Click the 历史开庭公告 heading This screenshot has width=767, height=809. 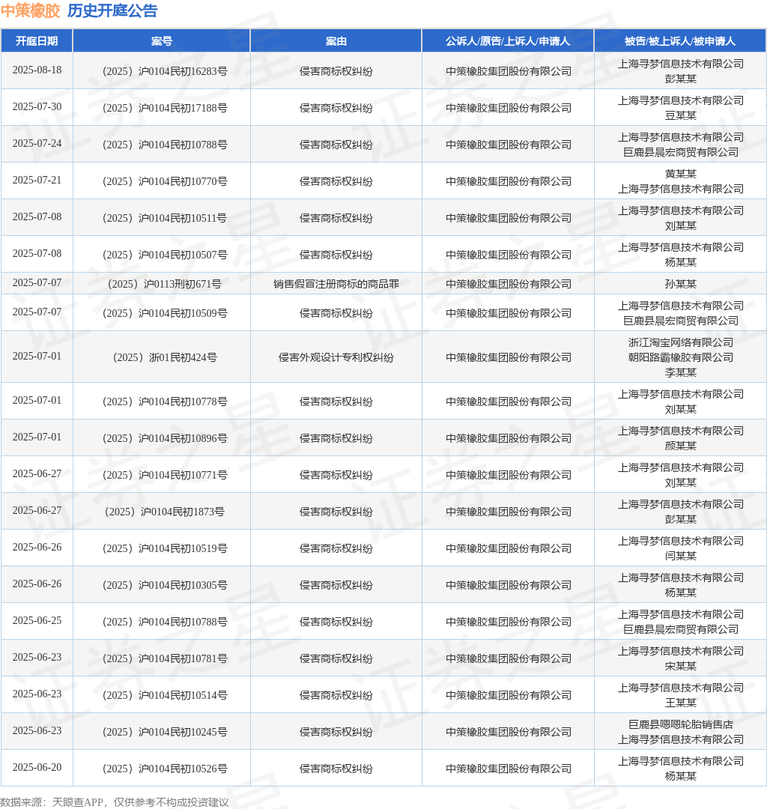coord(112,10)
